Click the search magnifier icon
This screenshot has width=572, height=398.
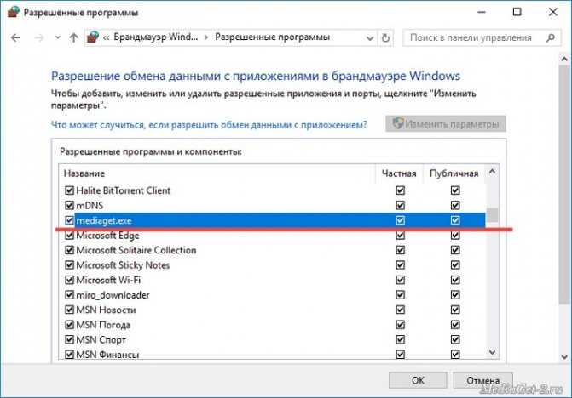(551, 37)
